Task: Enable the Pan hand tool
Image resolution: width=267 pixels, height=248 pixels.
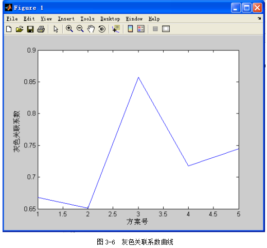Action: 91,29
